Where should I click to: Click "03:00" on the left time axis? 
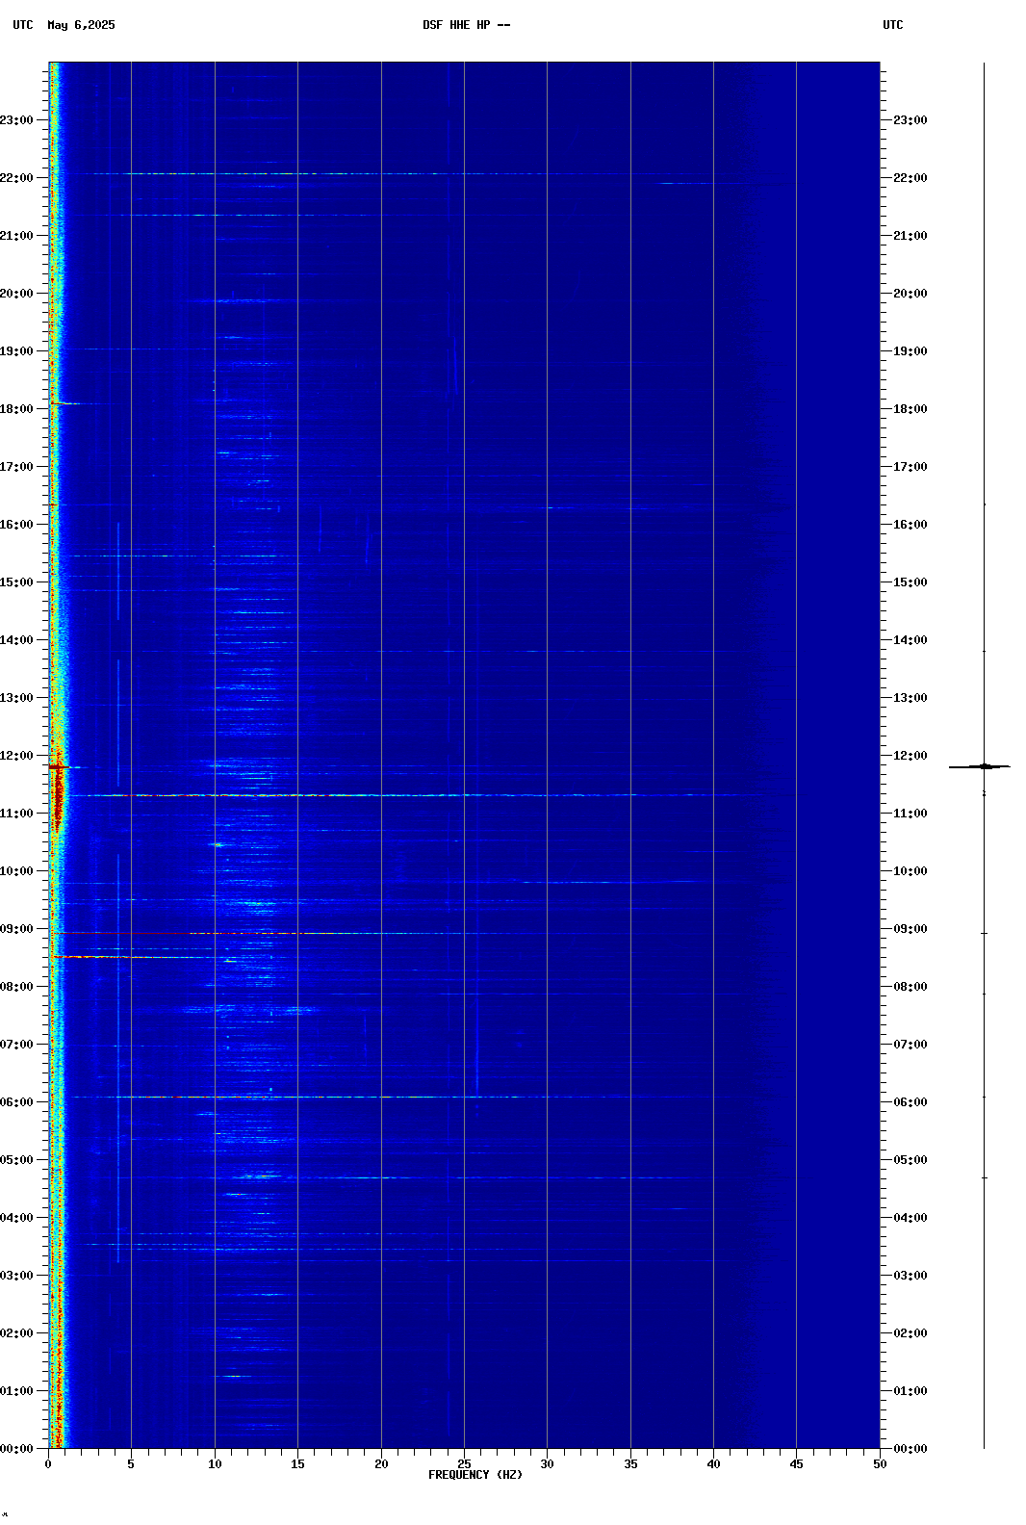(16, 1276)
